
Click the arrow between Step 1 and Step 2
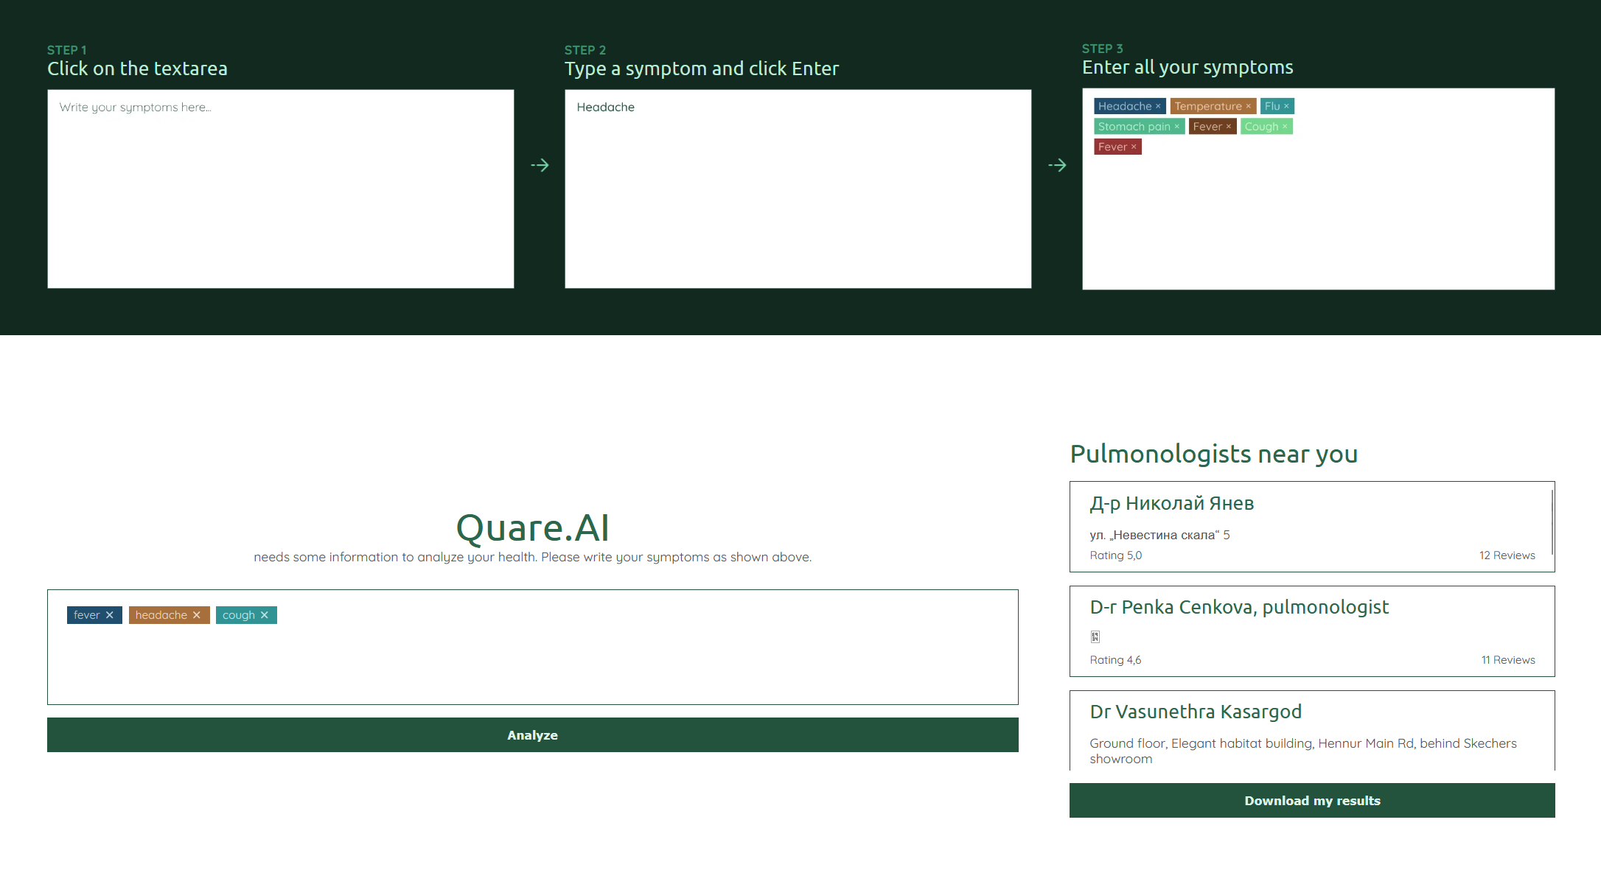[x=540, y=165]
